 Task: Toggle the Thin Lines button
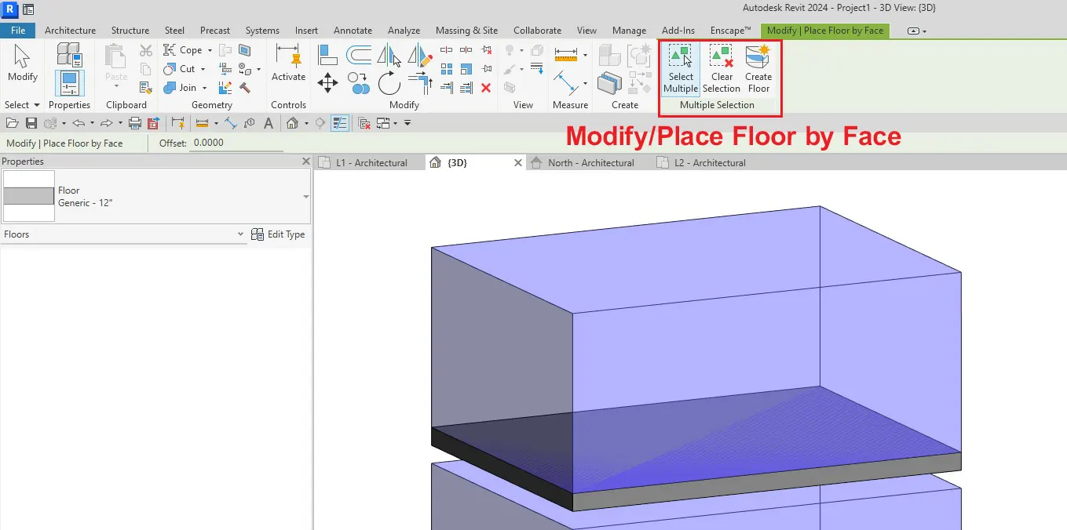click(340, 123)
